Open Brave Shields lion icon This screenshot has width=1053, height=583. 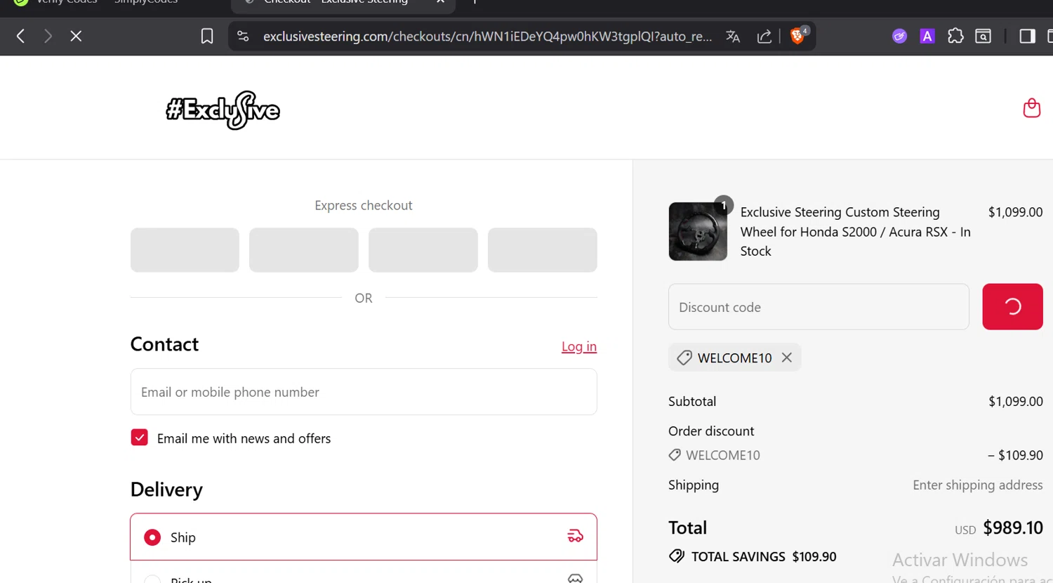click(798, 36)
